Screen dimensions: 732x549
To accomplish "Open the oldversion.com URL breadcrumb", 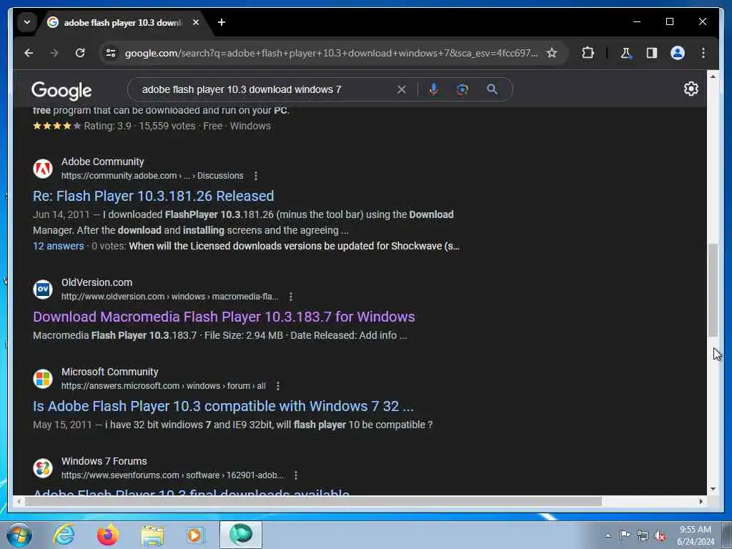I will 170,297.
